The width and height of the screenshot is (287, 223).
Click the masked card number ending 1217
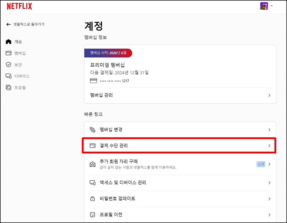114,81
